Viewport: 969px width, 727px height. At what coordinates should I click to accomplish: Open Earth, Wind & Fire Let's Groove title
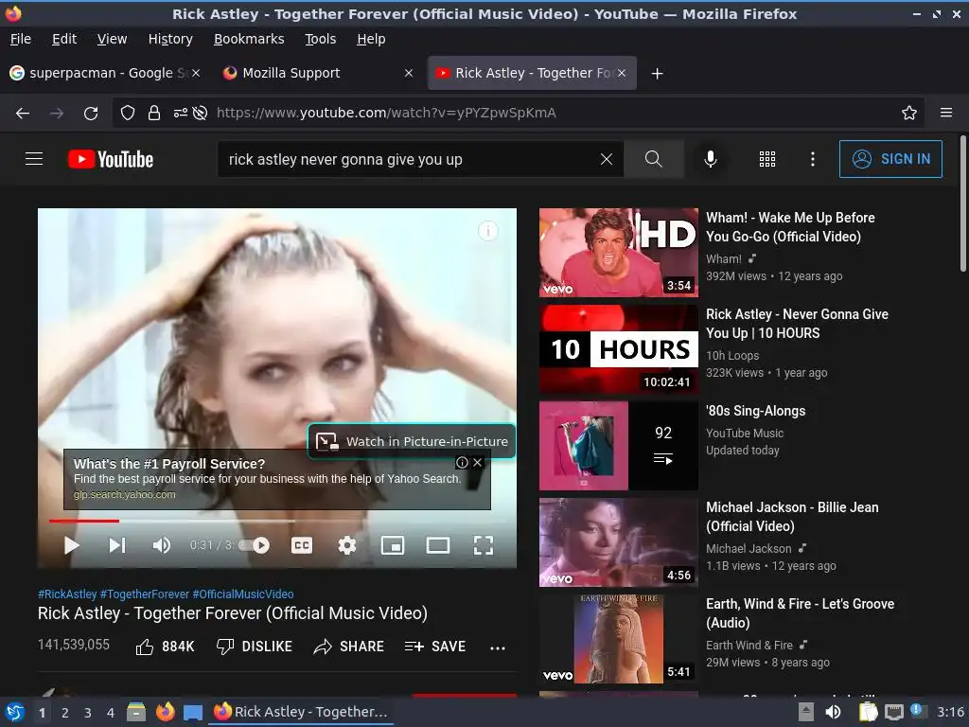click(801, 613)
